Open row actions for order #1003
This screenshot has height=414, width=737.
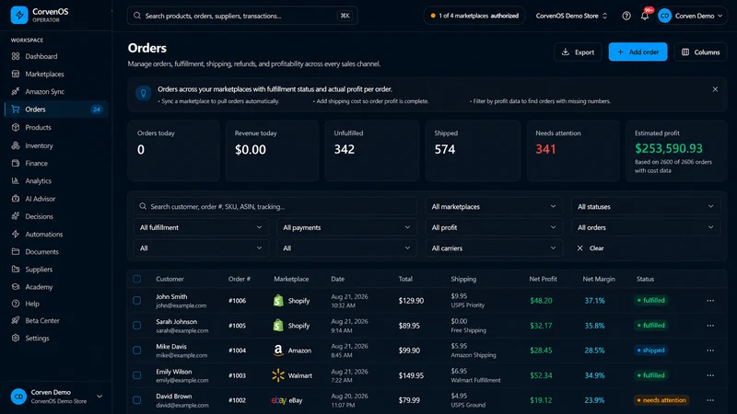pos(710,375)
